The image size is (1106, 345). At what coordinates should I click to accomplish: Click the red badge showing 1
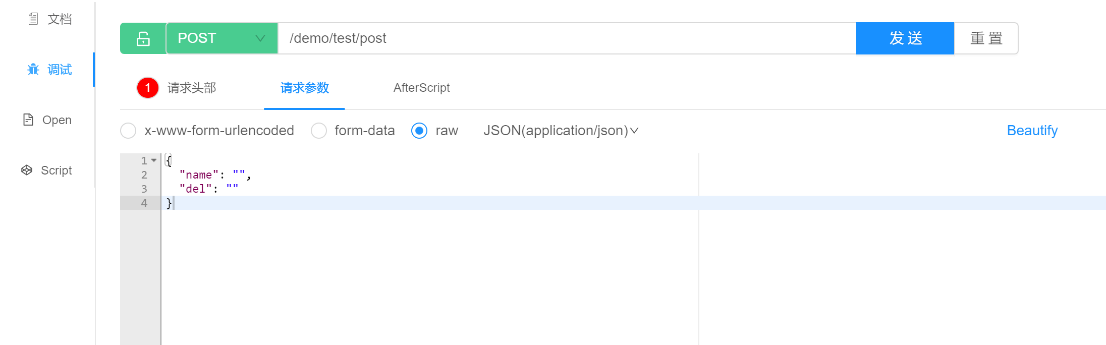(x=148, y=88)
